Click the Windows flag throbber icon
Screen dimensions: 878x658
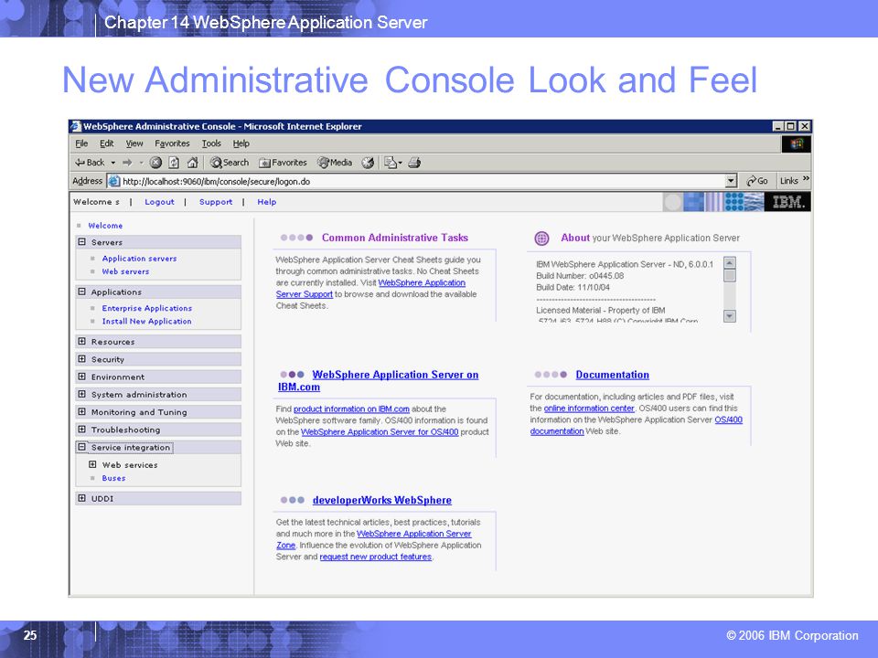[x=796, y=144]
